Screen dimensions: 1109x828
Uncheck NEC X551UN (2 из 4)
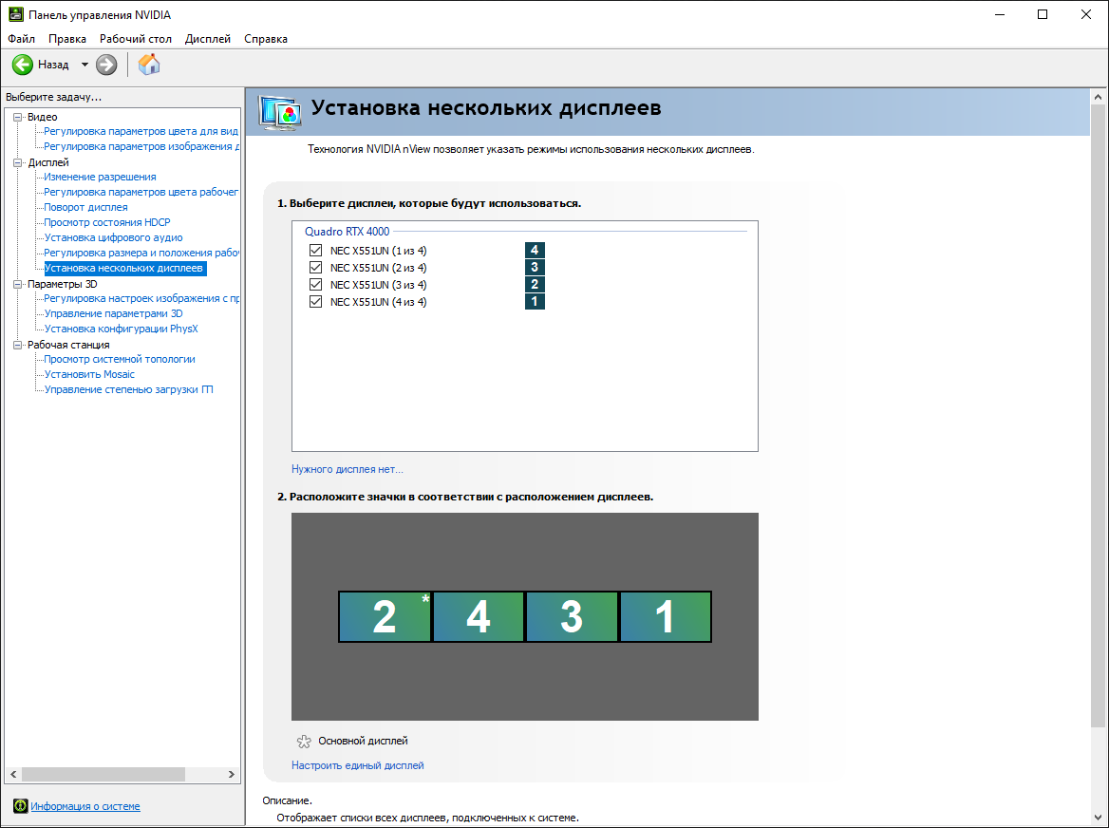(315, 267)
